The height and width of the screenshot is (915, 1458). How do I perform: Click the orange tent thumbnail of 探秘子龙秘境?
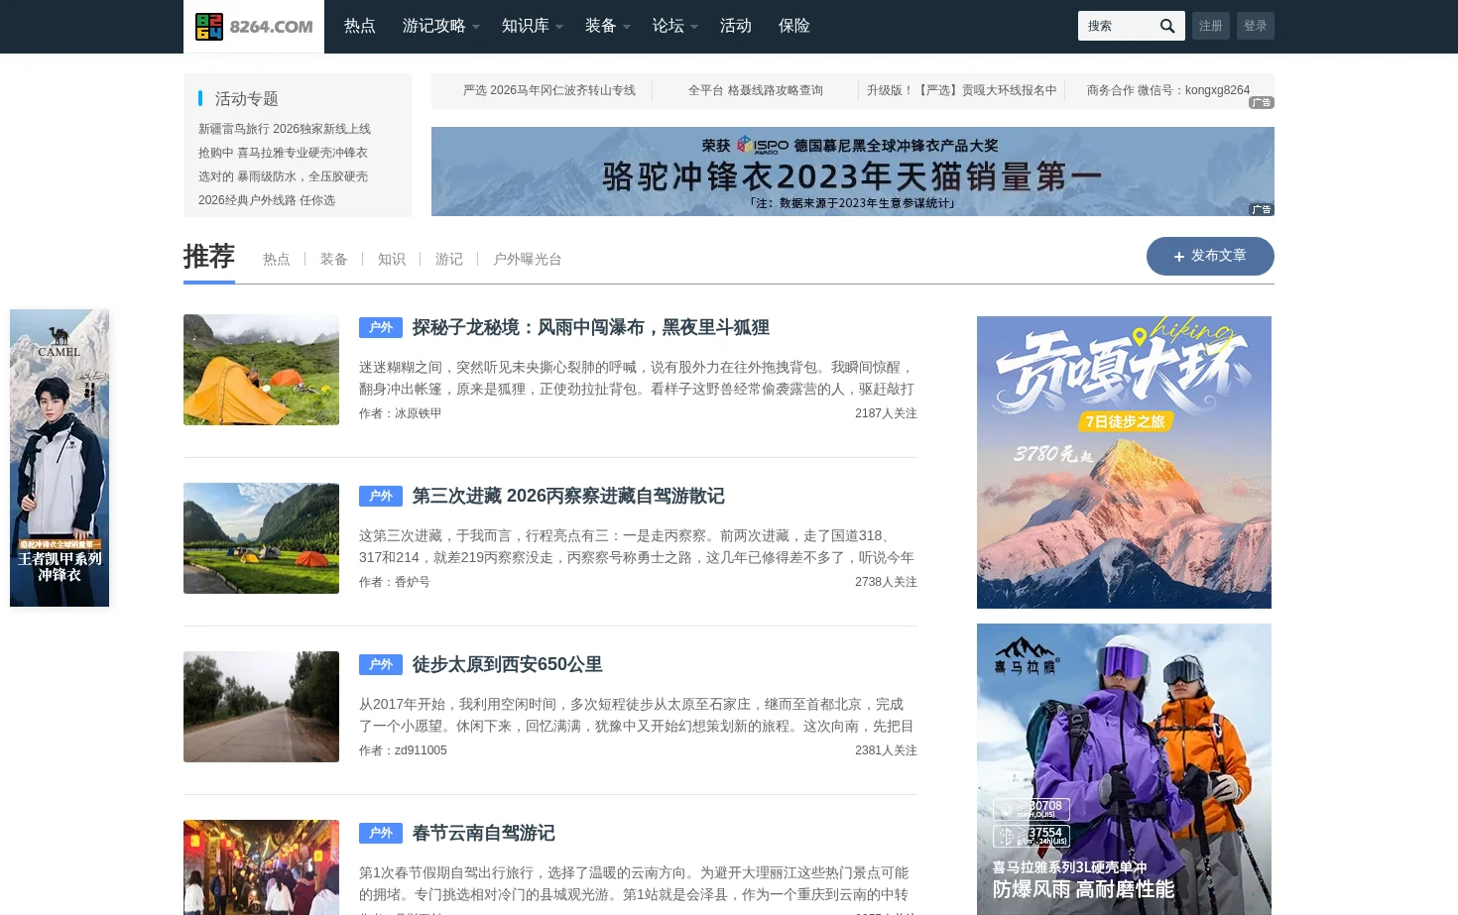tap(261, 370)
